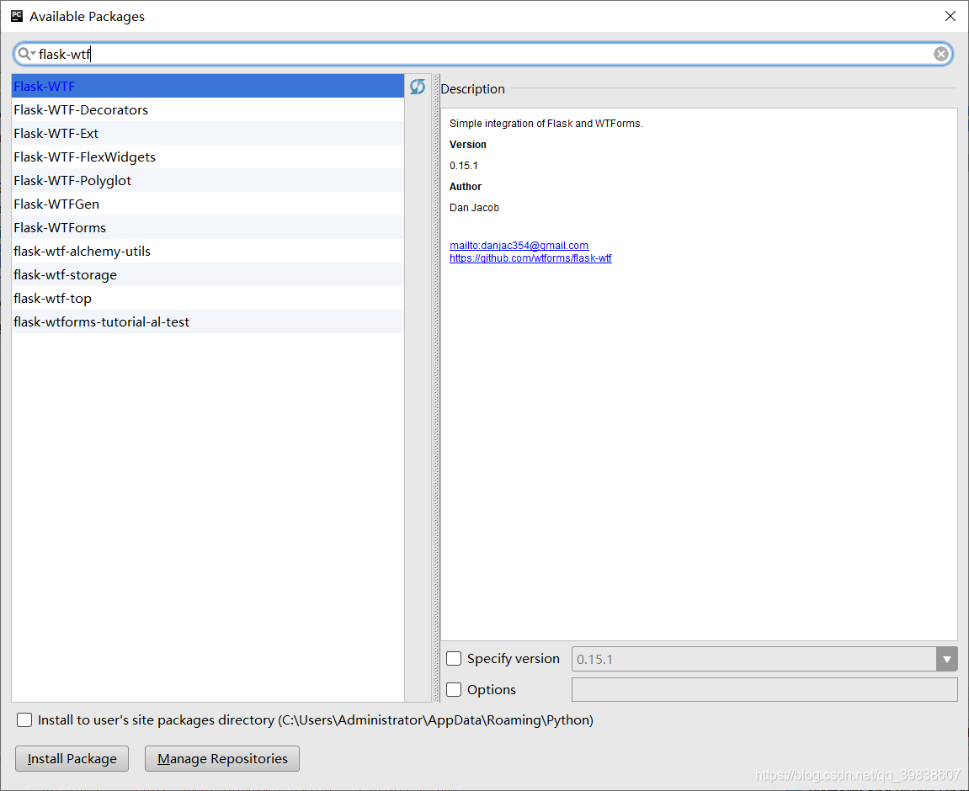This screenshot has height=791, width=969.
Task: Click the version number 0.15.1 in description
Action: [x=464, y=166]
